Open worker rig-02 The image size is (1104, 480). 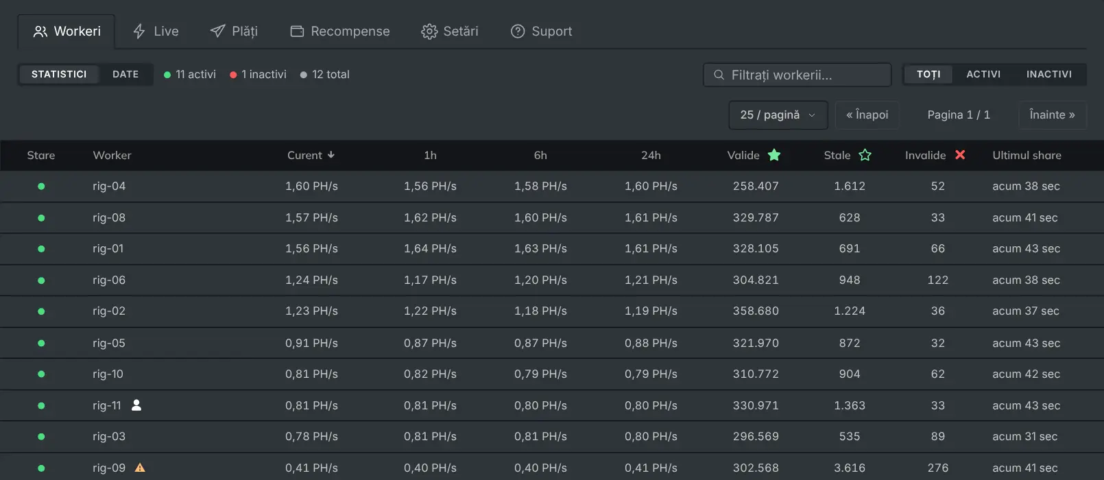point(109,311)
